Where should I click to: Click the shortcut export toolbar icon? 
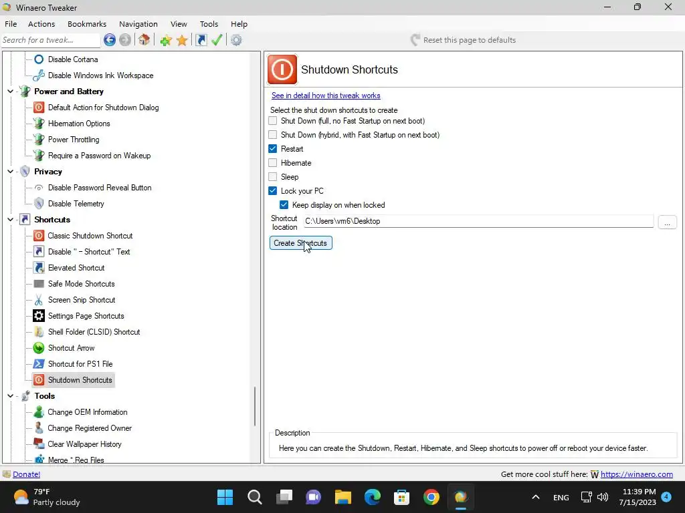(x=201, y=40)
